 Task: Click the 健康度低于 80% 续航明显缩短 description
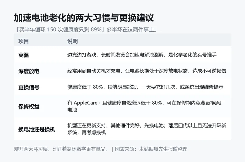(x=145, y=87)
